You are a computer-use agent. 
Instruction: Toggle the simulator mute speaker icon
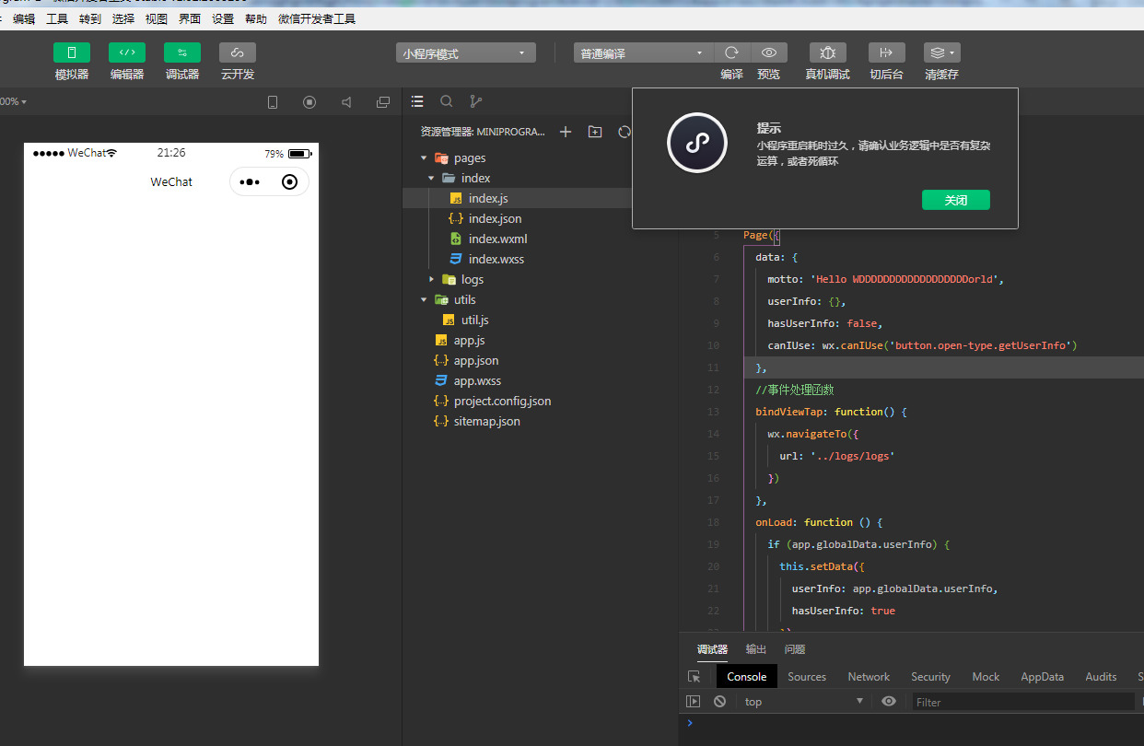pyautogui.click(x=346, y=102)
